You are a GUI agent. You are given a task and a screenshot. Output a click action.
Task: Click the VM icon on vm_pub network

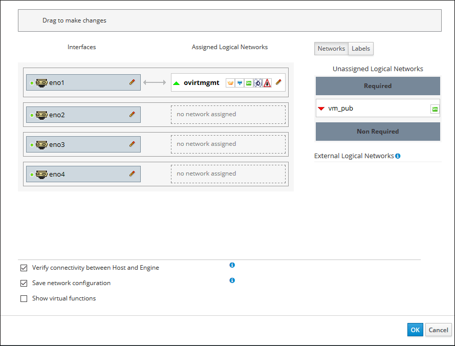pyautogui.click(x=435, y=109)
